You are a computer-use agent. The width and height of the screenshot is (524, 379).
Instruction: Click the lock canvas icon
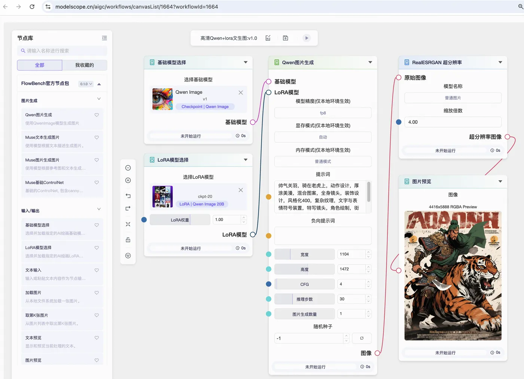128,240
